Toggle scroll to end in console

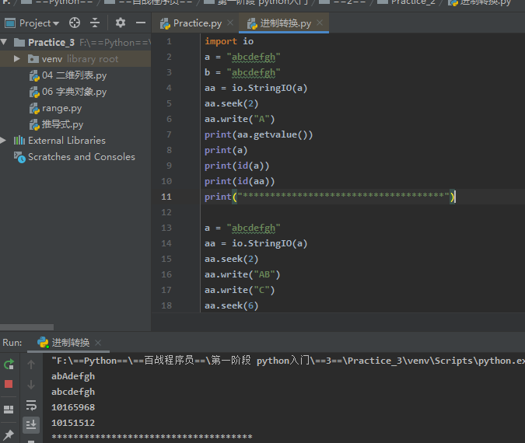(31, 424)
